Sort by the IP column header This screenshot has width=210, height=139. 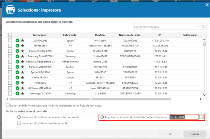pyautogui.click(x=160, y=35)
